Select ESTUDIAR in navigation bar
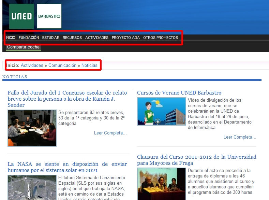 [x=51, y=38]
